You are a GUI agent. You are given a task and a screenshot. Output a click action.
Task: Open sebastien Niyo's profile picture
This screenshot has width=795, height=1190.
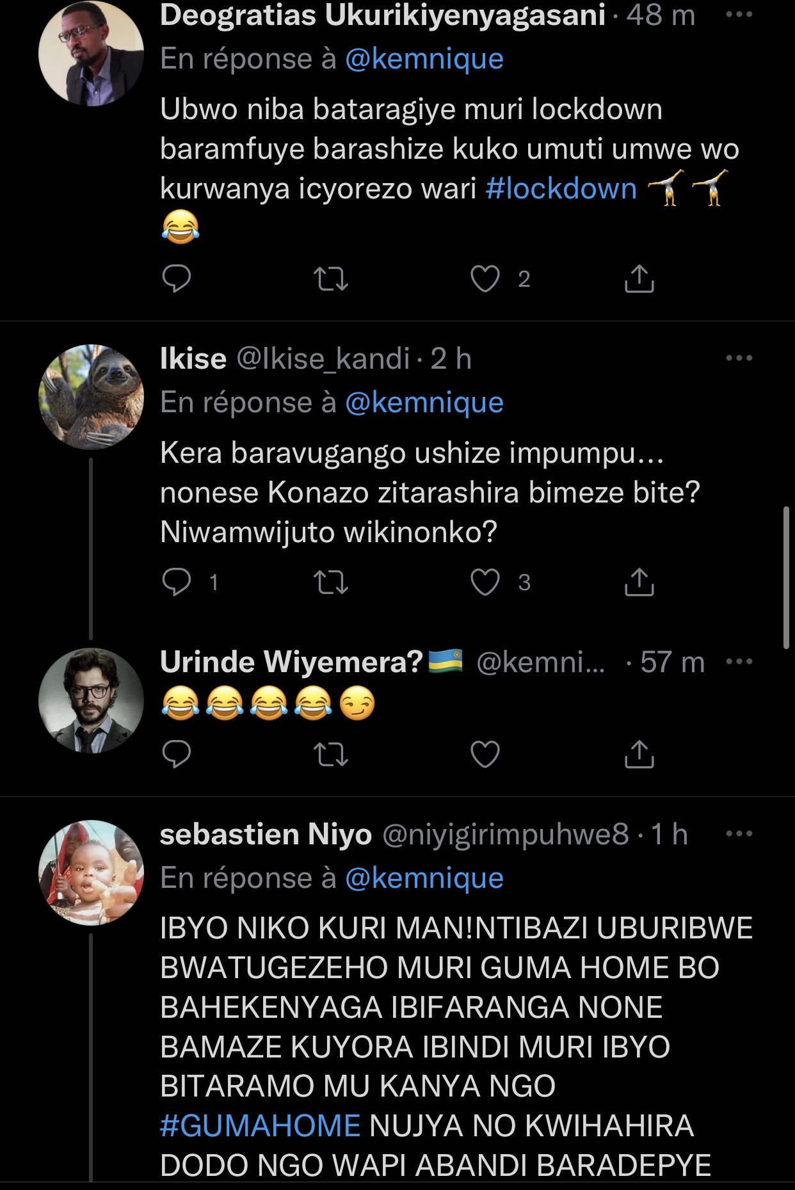coord(91,872)
